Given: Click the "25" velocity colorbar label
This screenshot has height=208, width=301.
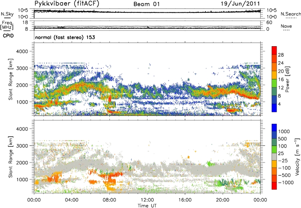Looking at the screenshot, I should click(x=281, y=153).
